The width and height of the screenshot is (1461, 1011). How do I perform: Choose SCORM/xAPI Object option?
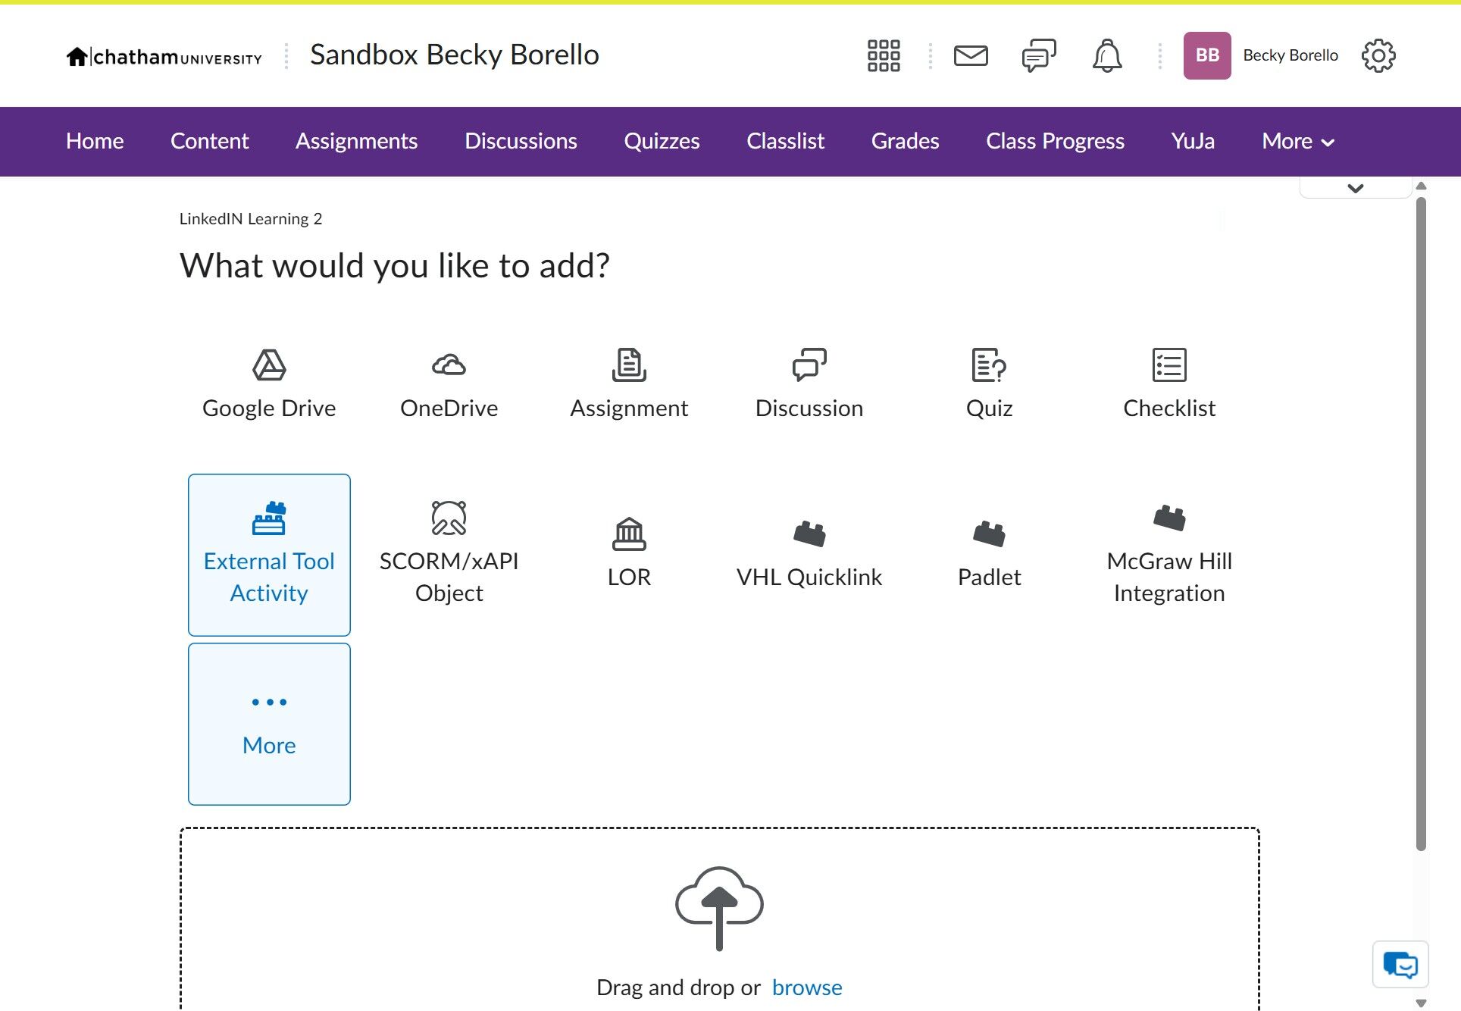click(x=449, y=555)
